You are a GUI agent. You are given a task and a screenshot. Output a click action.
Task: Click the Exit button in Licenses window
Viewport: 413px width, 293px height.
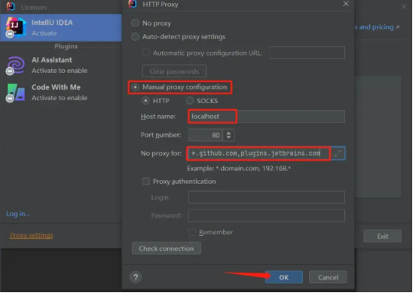(x=382, y=237)
